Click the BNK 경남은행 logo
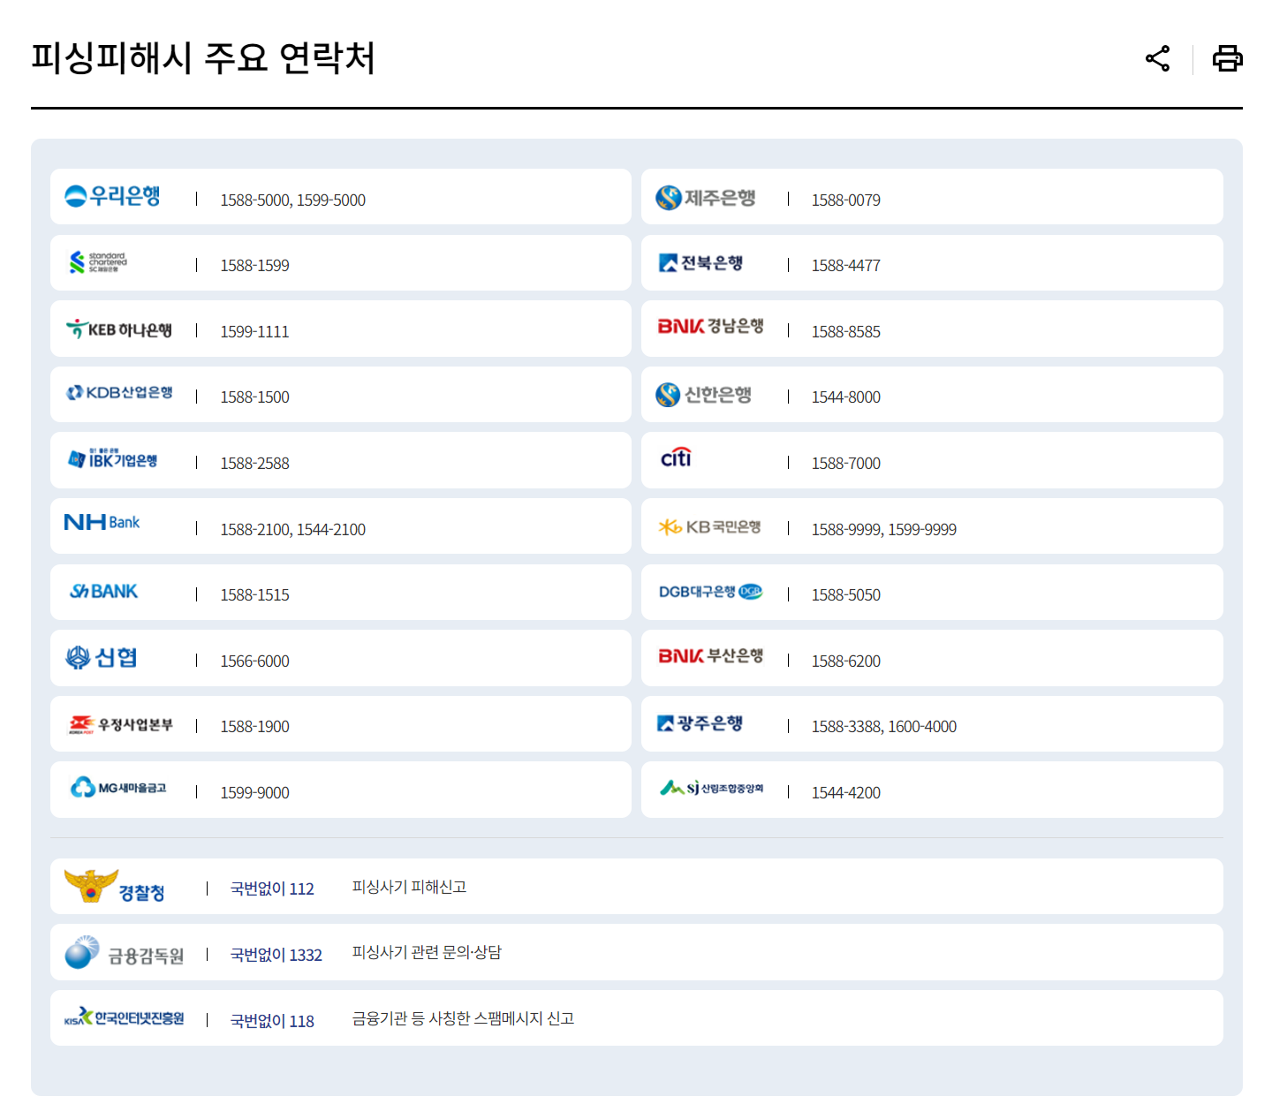1272x1104 pixels. coord(711,327)
